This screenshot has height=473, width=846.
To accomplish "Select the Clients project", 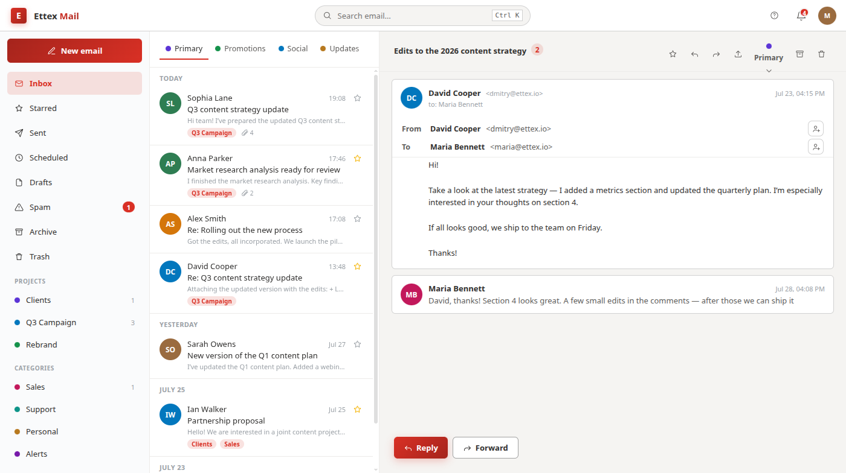I will click(x=74, y=300).
